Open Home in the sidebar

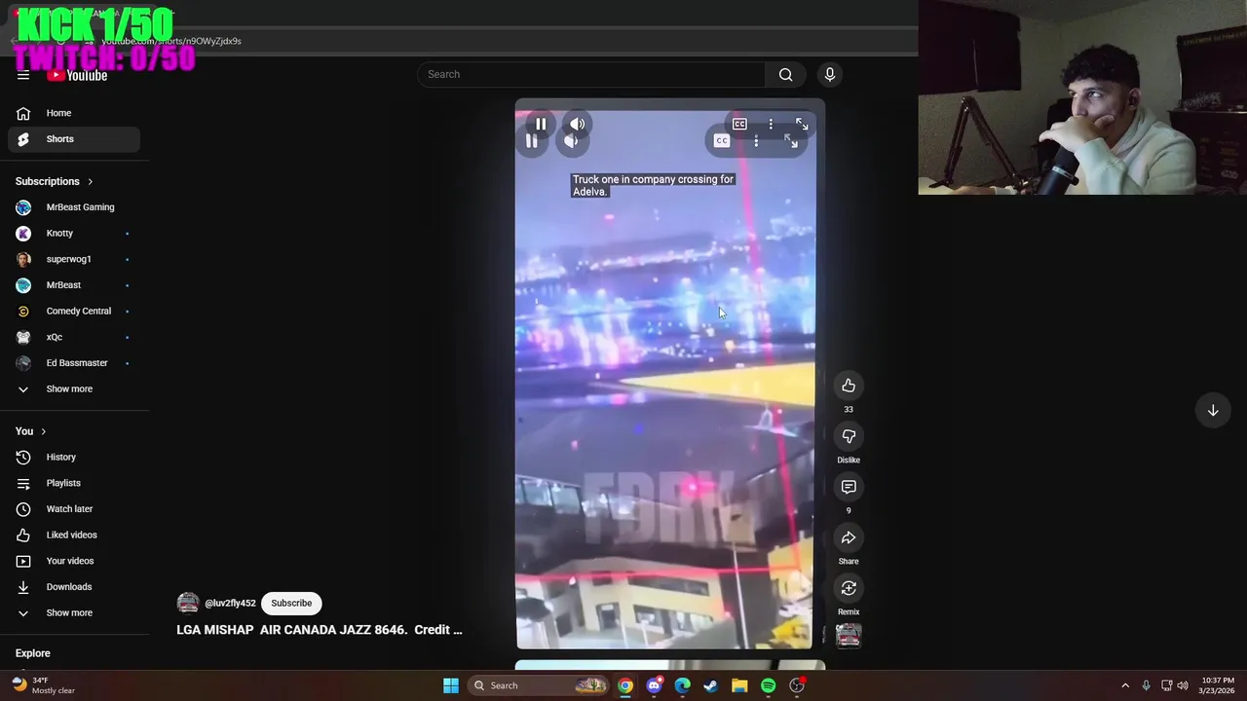click(74, 113)
